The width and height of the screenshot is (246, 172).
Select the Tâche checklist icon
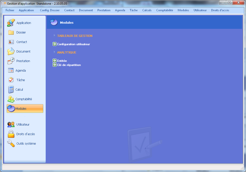[11, 80]
